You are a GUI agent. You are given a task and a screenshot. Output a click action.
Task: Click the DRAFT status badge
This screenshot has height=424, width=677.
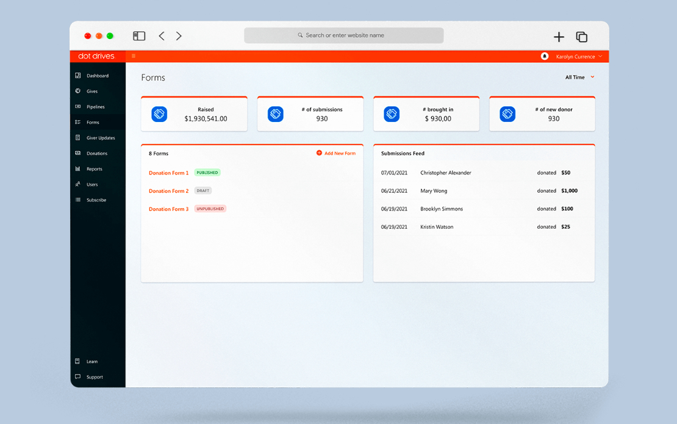point(203,190)
